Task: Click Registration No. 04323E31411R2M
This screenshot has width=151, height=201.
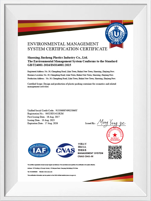Action: (x=46, y=114)
